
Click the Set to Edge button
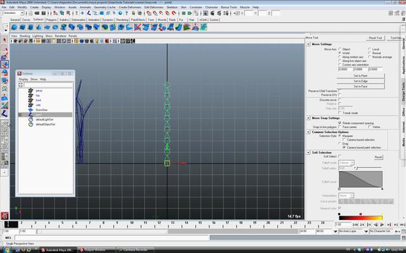(360, 81)
